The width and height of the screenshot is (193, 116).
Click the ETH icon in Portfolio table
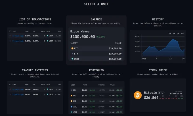click(71, 90)
